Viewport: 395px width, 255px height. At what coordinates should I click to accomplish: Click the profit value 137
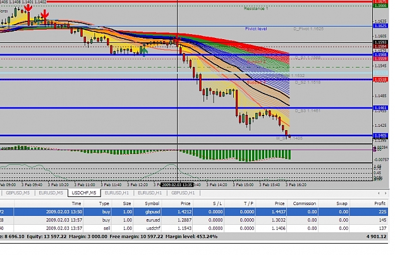(x=382, y=228)
